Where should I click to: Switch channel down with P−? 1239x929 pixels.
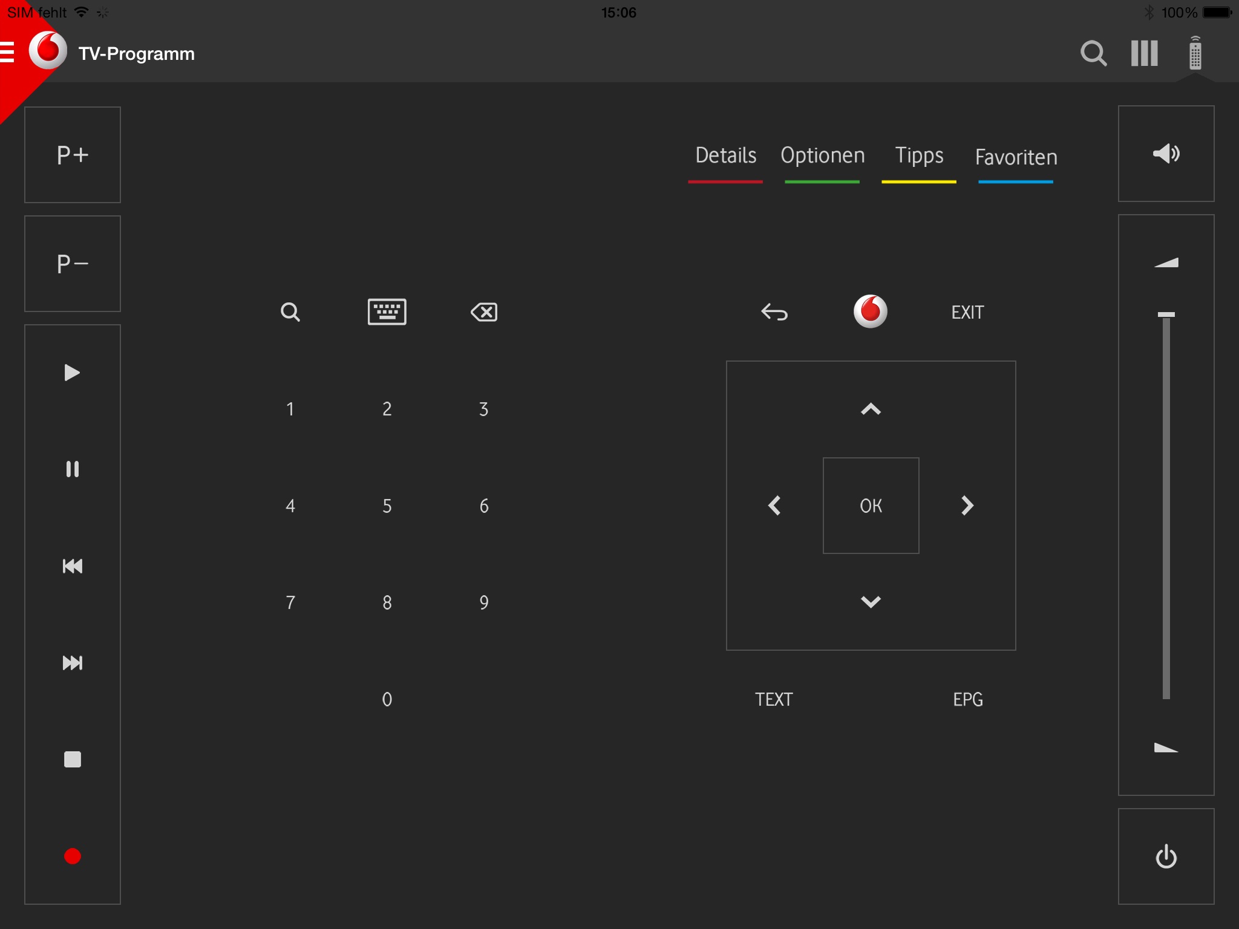tap(73, 264)
